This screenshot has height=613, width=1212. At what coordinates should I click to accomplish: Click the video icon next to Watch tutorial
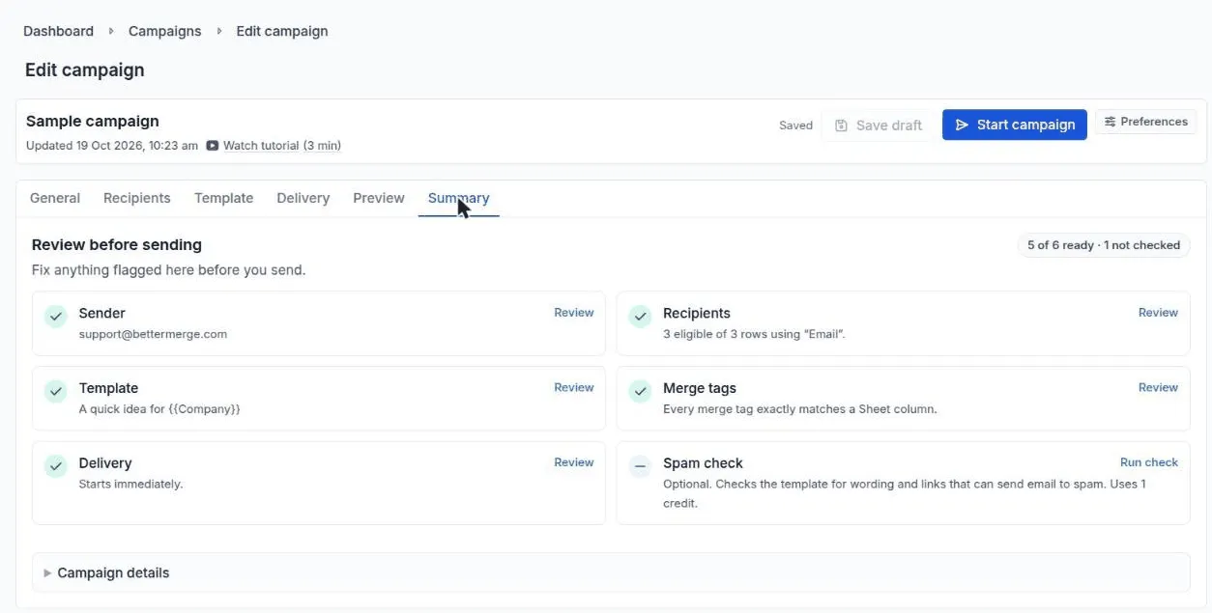click(x=213, y=146)
